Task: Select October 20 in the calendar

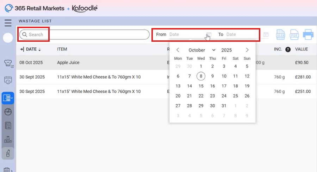Action: (178, 96)
